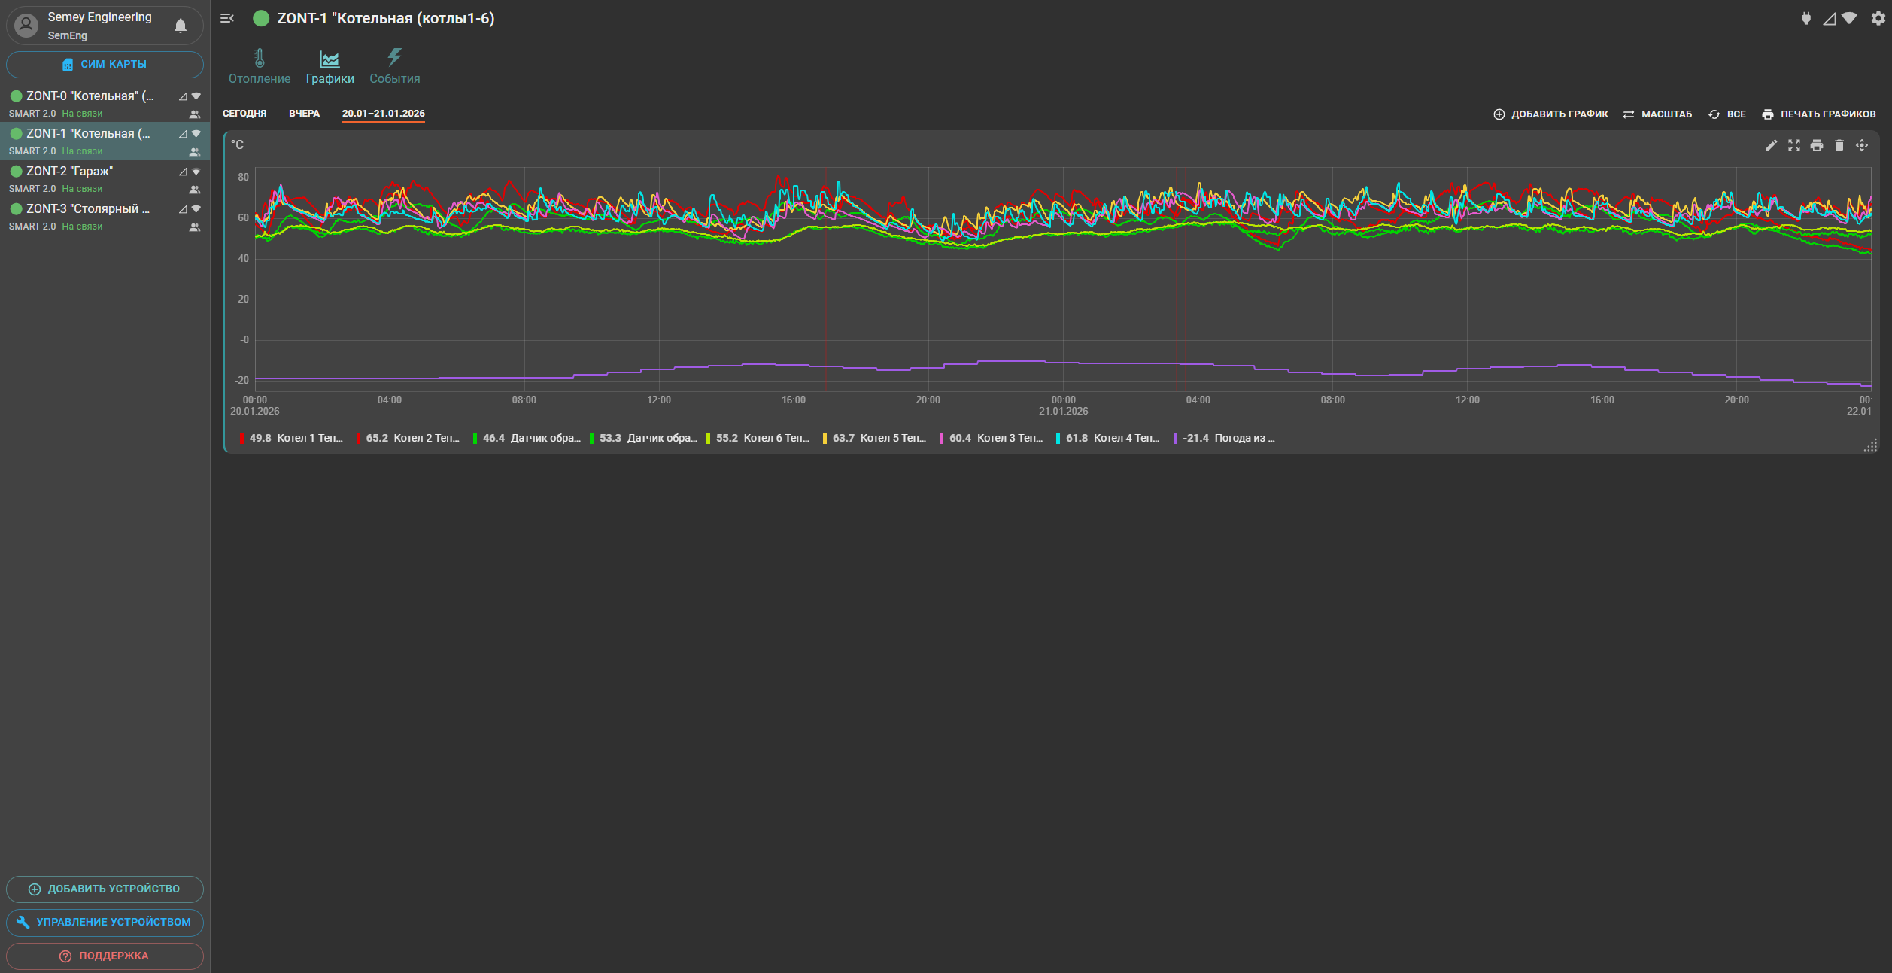This screenshot has height=973, width=1892.
Task: Open the 20.01–21.01.2026 date range picker
Action: 383,114
